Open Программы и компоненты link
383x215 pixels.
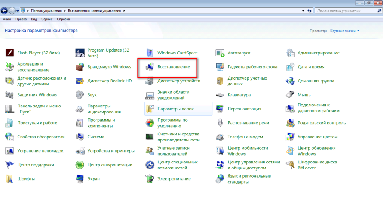click(x=101, y=123)
